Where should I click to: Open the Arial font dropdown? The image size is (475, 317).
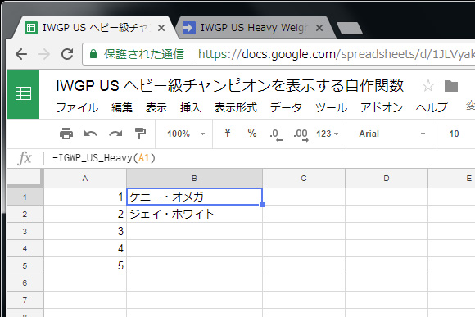pos(392,134)
